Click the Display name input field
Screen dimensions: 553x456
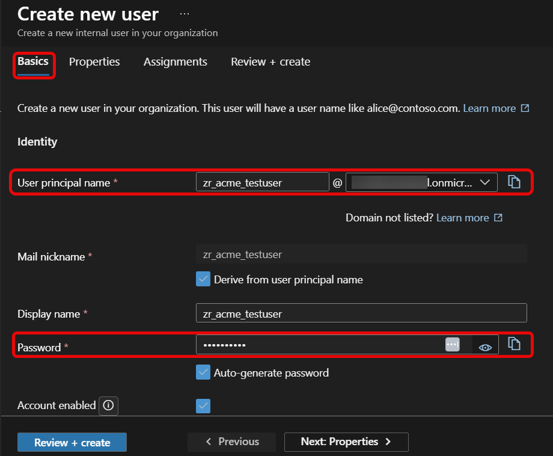361,313
